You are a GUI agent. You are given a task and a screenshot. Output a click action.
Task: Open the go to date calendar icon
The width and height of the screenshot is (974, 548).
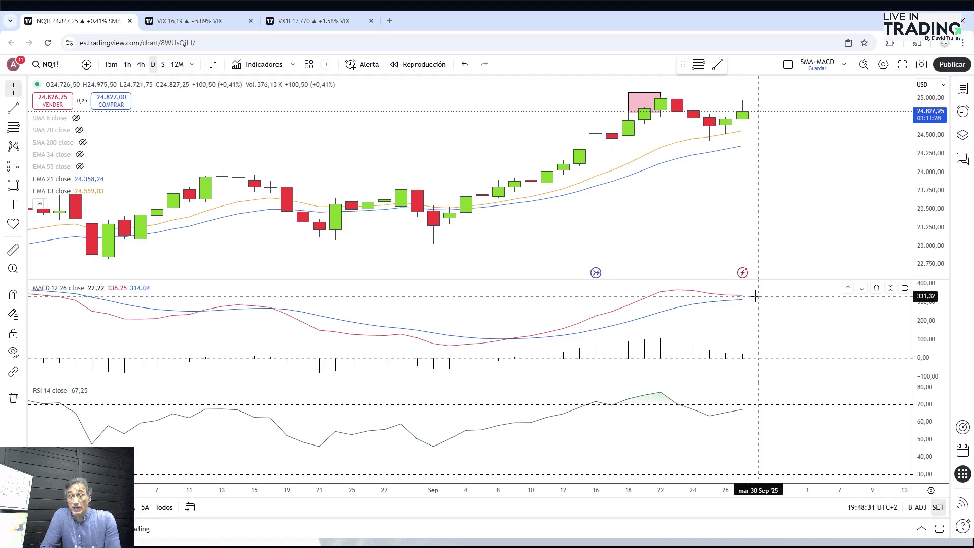(190, 507)
